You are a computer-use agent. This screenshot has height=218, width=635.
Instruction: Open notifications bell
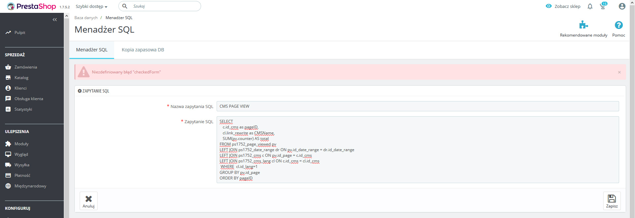(590, 6)
